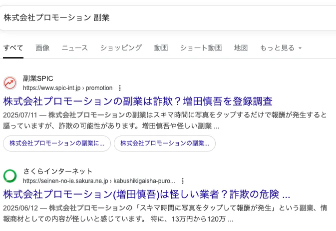Click the 2025/06/12 snippet date

click(x=20, y=208)
